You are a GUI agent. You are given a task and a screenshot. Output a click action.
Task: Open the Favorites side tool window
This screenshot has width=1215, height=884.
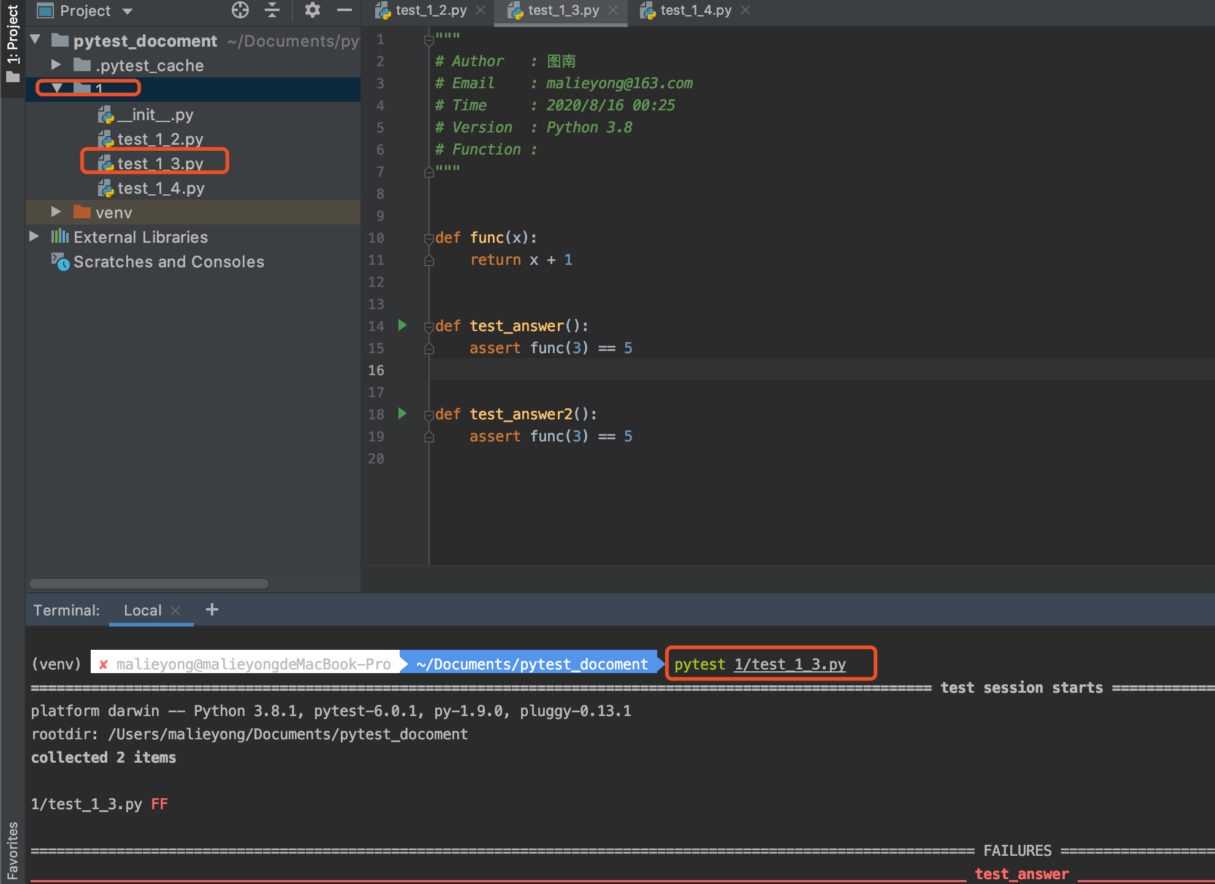pyautogui.click(x=12, y=850)
